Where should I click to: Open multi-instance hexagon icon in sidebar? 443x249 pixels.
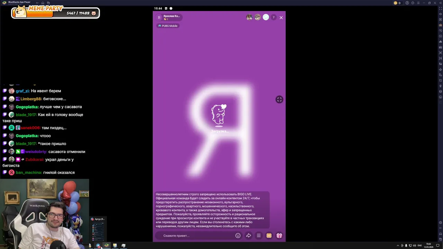click(441, 91)
